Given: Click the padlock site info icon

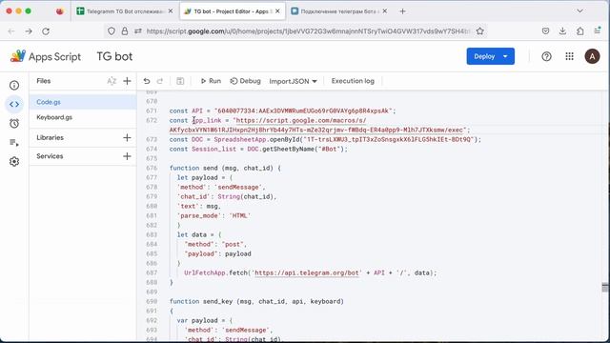Looking at the screenshot, I should click(x=125, y=31).
